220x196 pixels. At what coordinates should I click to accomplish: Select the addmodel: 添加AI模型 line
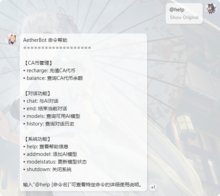click(50, 154)
